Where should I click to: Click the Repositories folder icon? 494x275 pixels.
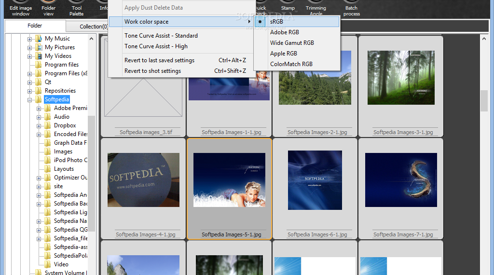(39, 91)
